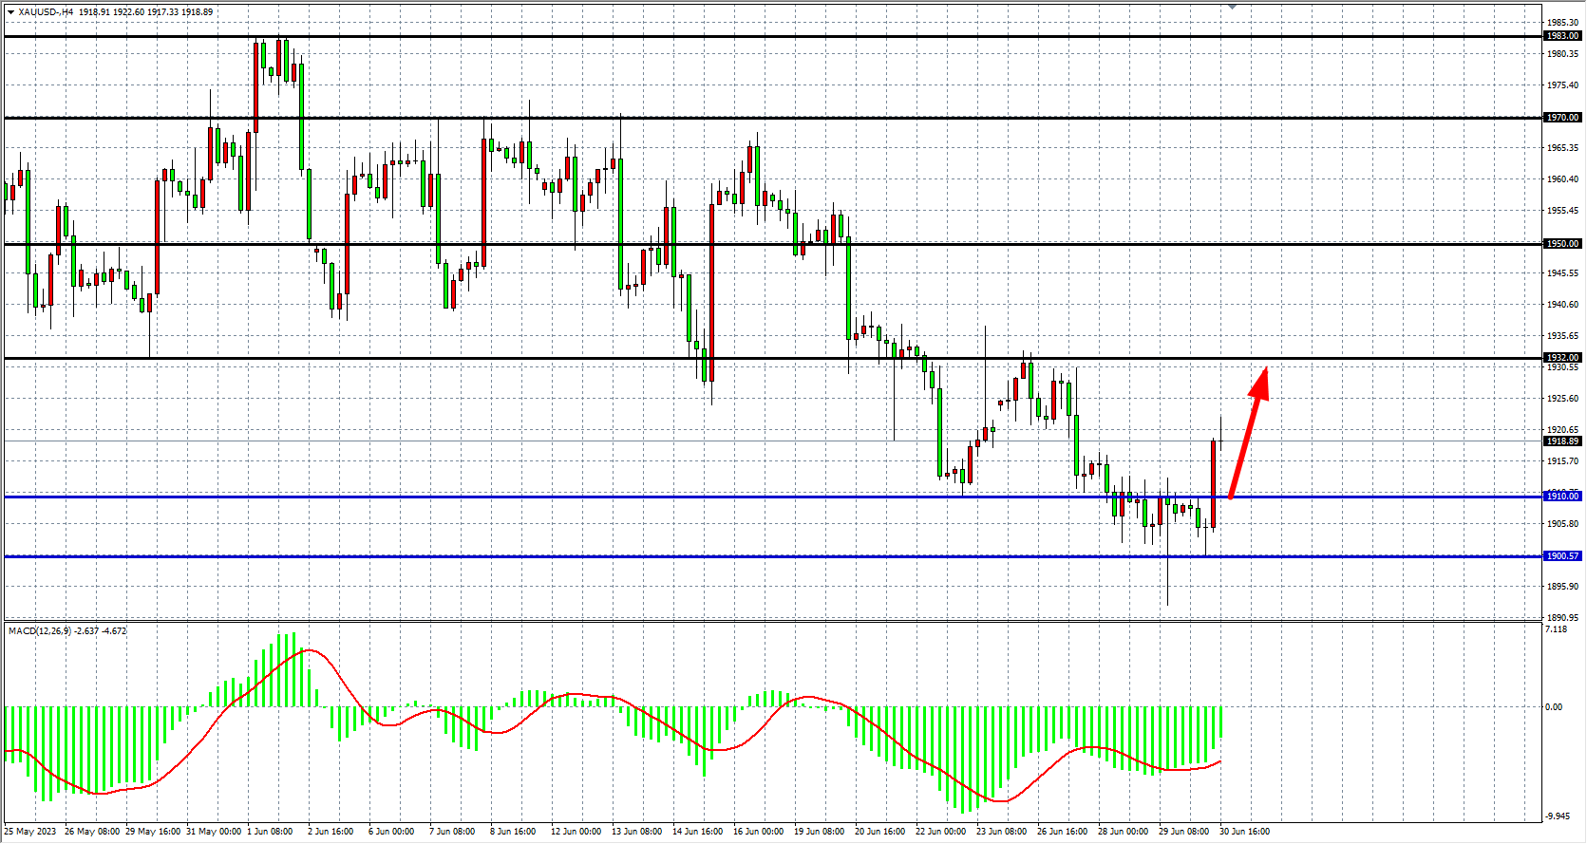The width and height of the screenshot is (1587, 844).
Task: Click the 25 May 2023 date label
Action: [30, 832]
